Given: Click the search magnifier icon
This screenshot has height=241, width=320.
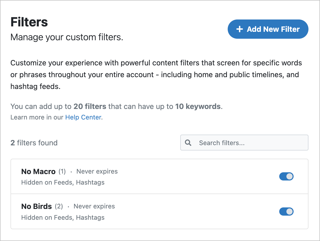Looking at the screenshot, I should click(x=188, y=143).
